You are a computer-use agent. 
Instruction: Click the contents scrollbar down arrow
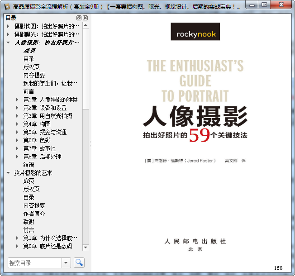point(86,247)
